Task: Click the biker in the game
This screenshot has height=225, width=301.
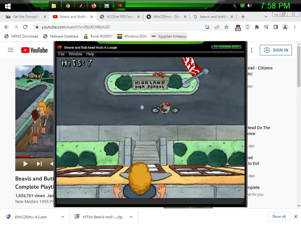Action: [165, 108]
